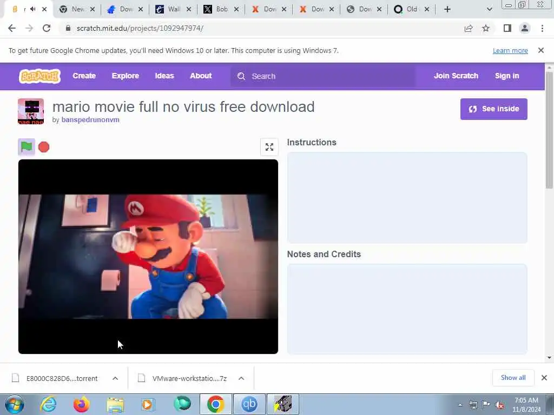Screen dimensions: 554x415
Task: Open the Ideas menu item
Action: coord(164,76)
